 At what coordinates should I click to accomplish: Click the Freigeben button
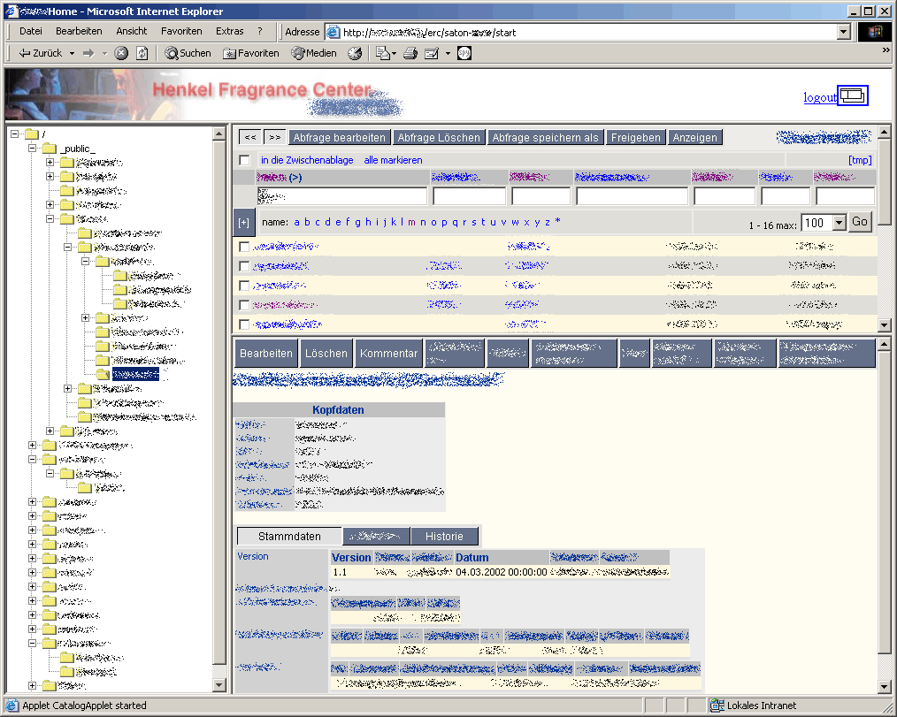coord(635,137)
